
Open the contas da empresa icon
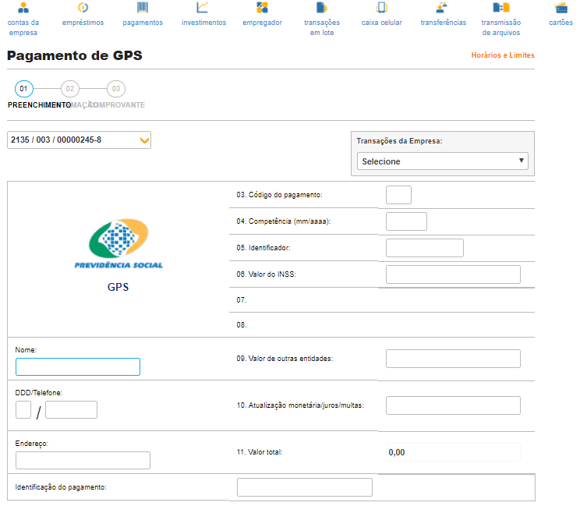[23, 8]
